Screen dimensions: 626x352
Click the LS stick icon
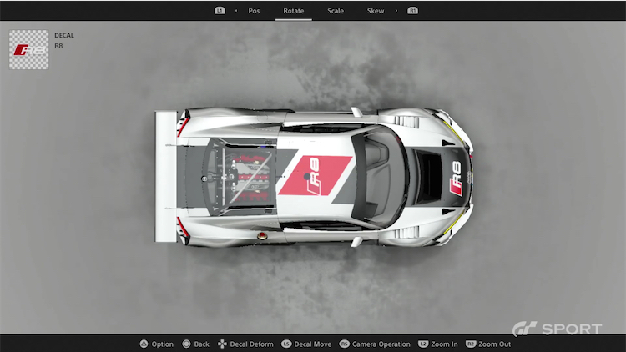[x=286, y=344]
